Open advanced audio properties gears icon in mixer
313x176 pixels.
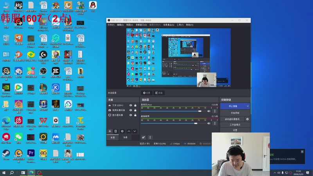[143, 137]
